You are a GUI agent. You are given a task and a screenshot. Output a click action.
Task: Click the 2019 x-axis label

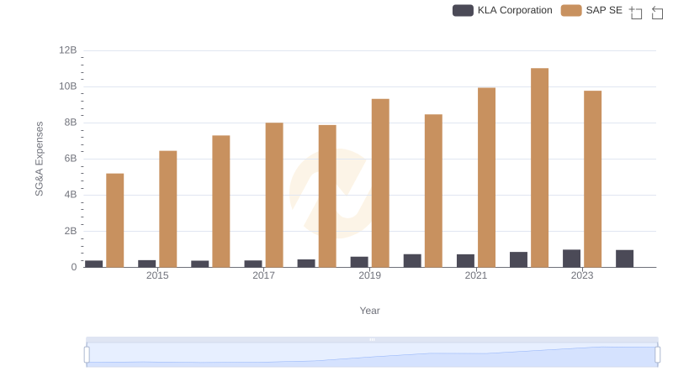369,275
